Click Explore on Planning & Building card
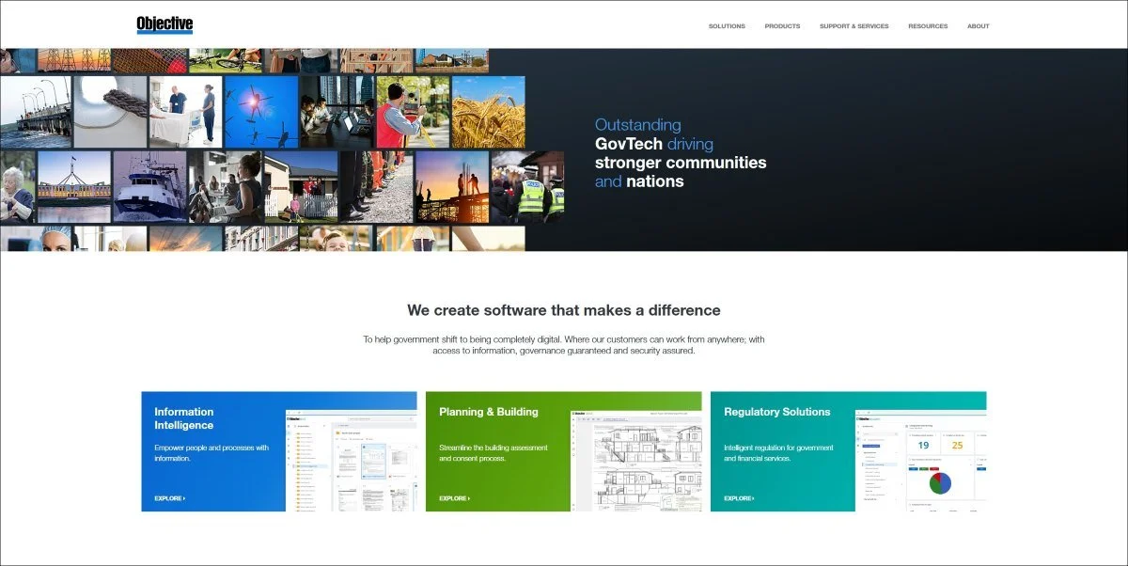 point(455,498)
